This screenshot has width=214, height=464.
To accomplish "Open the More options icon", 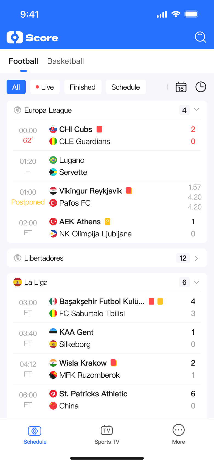I will tap(178, 430).
